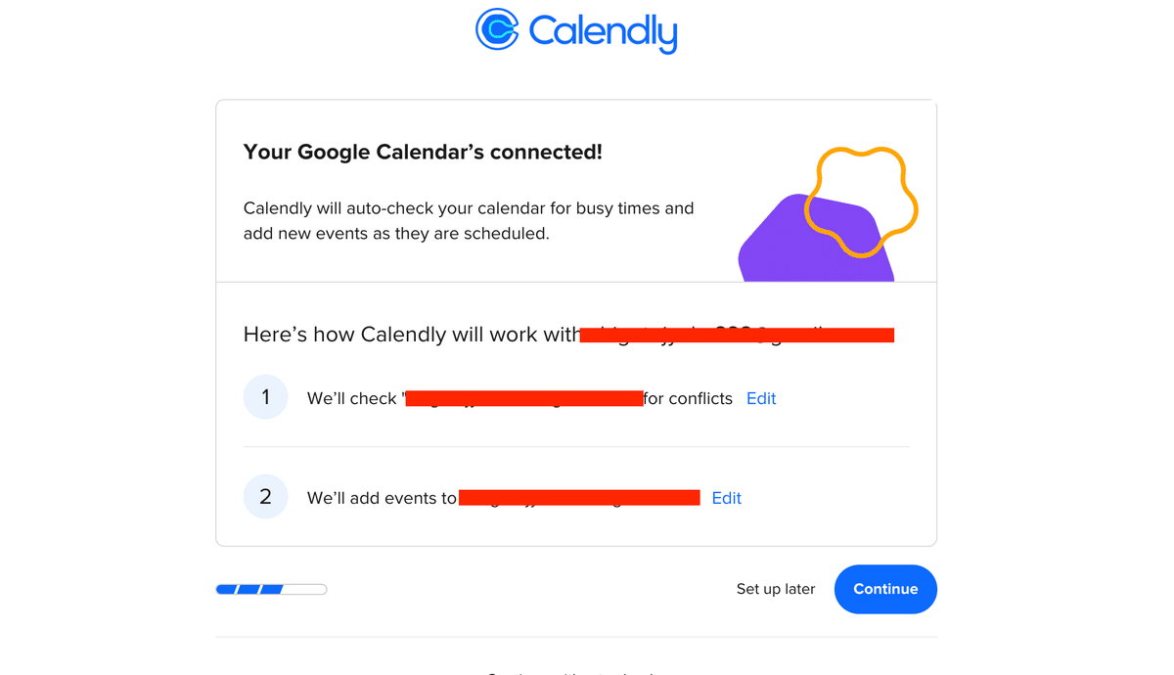1174x675 pixels.
Task: Click the step 1 number circle
Action: (x=265, y=397)
